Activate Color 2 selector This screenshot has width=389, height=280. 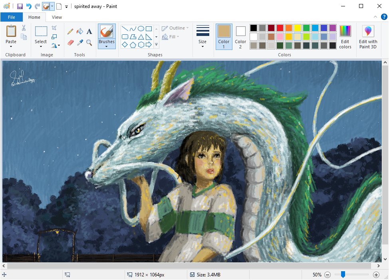click(240, 37)
